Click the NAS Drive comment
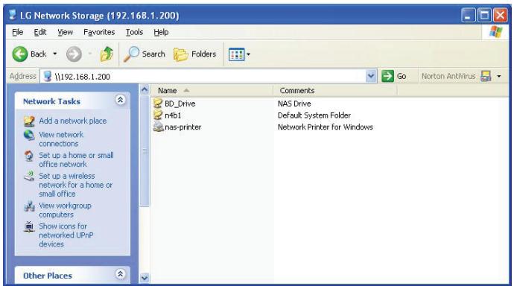The width and height of the screenshot is (514, 286). point(294,104)
